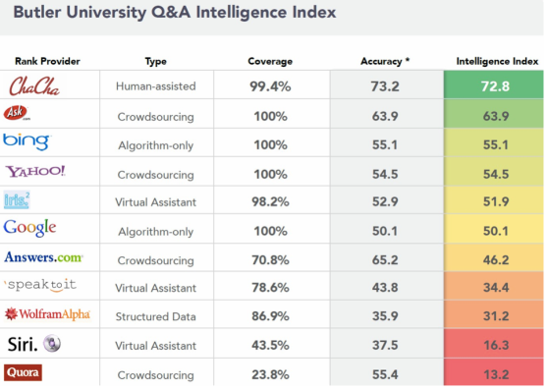Click the ChaCha logo
The height and width of the screenshot is (390, 548).
[34, 86]
